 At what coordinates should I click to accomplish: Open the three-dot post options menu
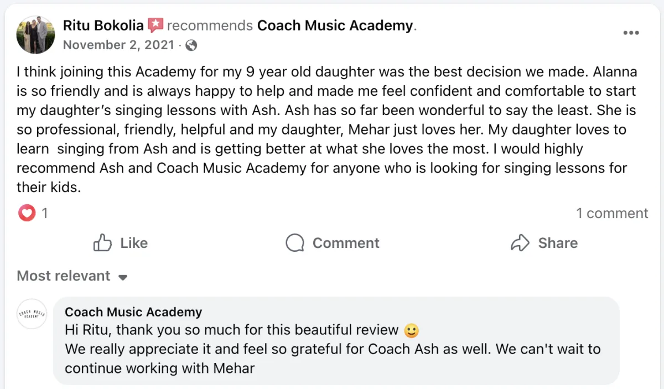click(x=631, y=33)
